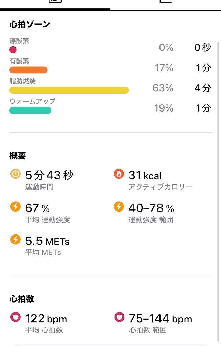This screenshot has width=221, height=346.
Task: Tap the lightning icon beside 5.5 METs
Action: 16,239
